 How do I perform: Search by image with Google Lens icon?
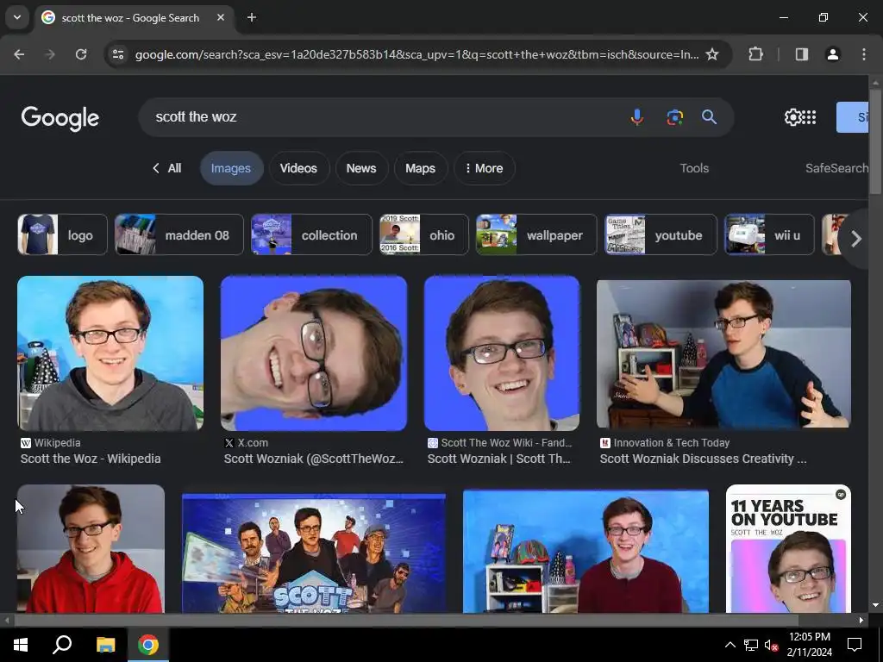pyautogui.click(x=674, y=117)
